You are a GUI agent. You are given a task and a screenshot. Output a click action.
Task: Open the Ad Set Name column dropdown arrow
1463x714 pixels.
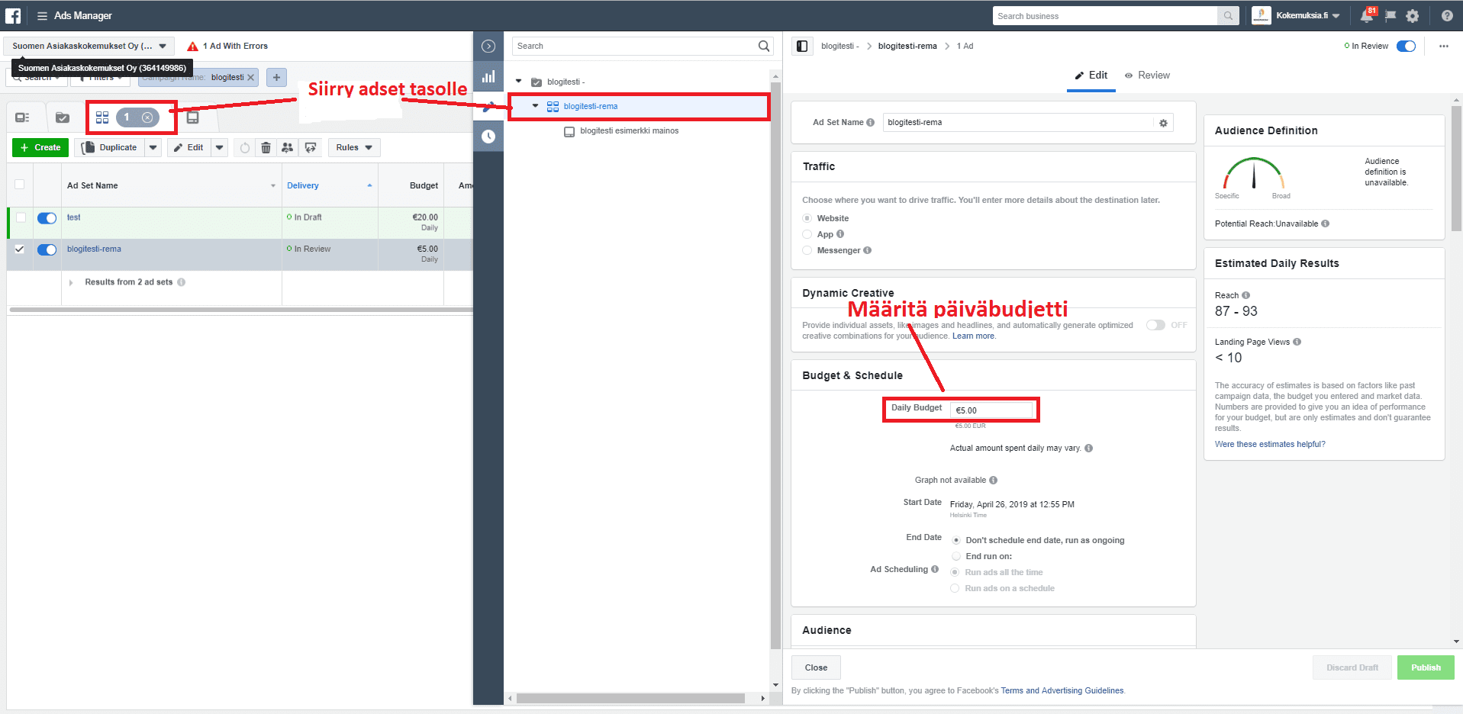(273, 186)
